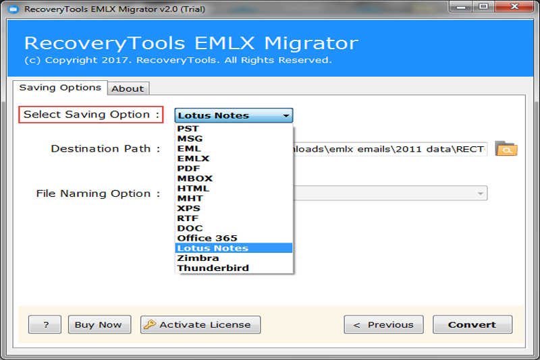
Task: Pick PDF as the saving format
Action: coord(234,169)
